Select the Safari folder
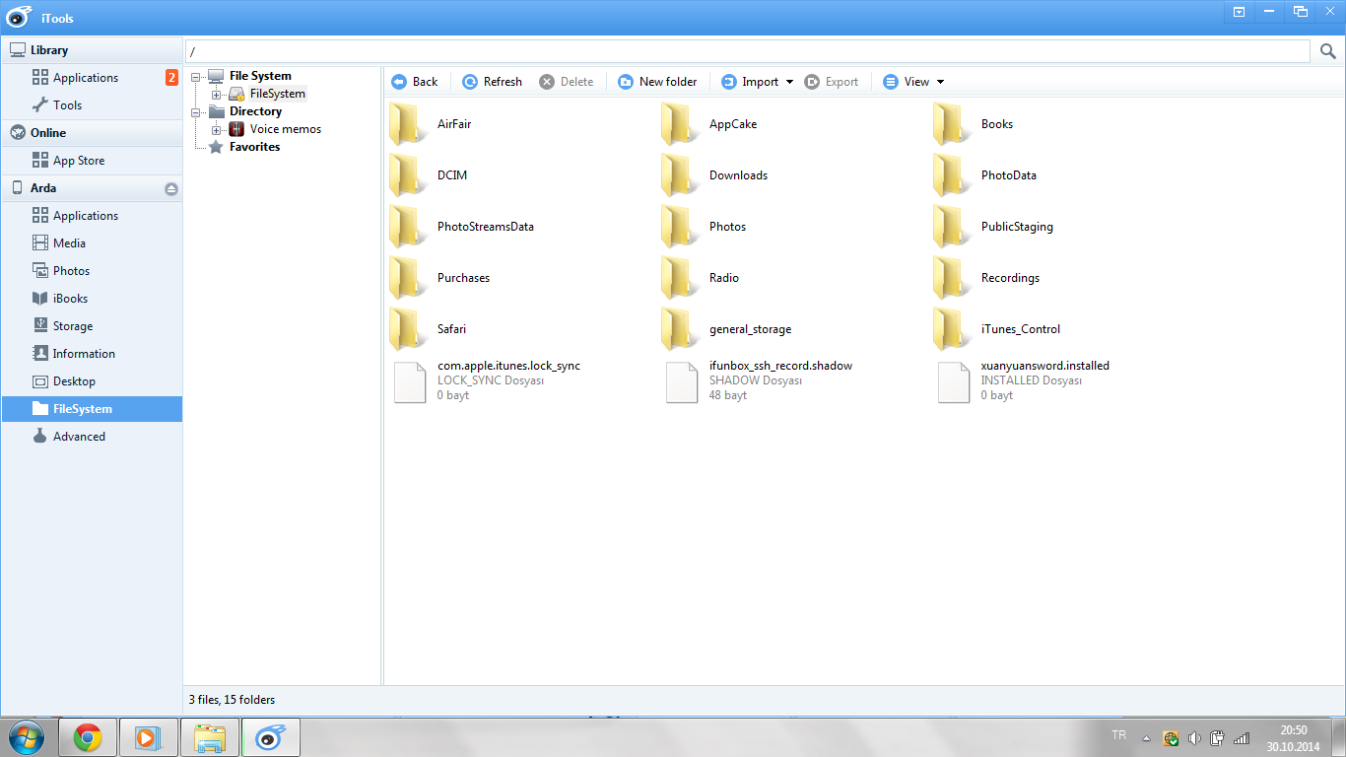Screen dimensions: 1346x757 (x=430, y=329)
